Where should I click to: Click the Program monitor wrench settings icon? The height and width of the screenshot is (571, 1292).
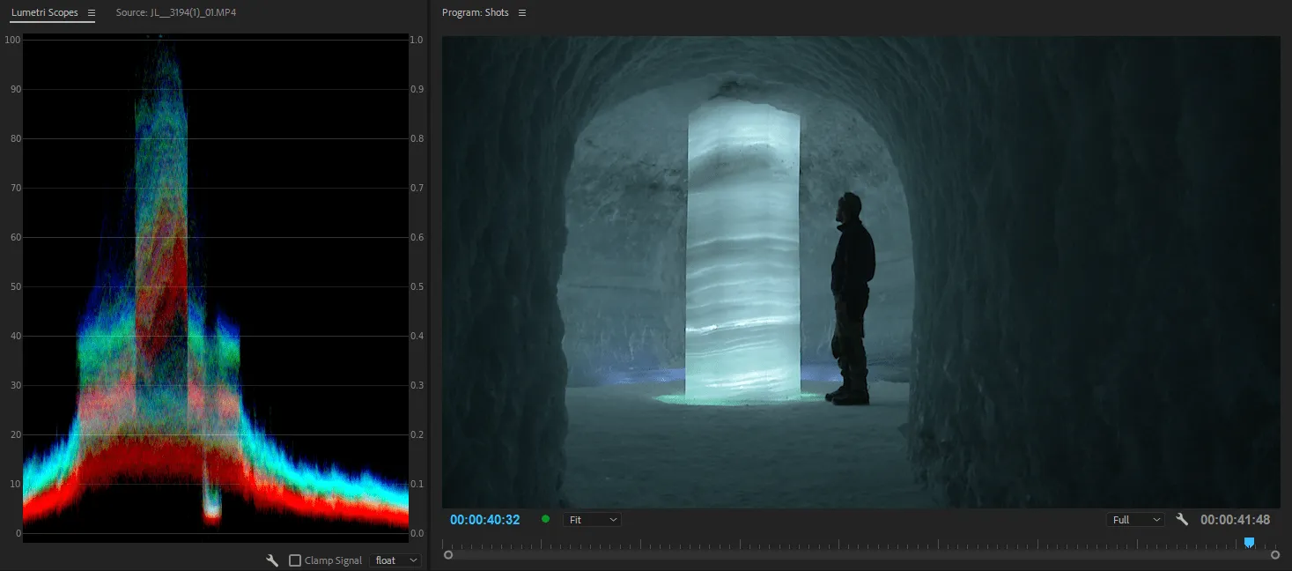point(1182,520)
